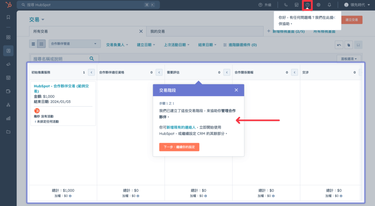This screenshot has height=206, width=375.
Task: Open the library folder icon in sidebar
Action: [x=8, y=132]
